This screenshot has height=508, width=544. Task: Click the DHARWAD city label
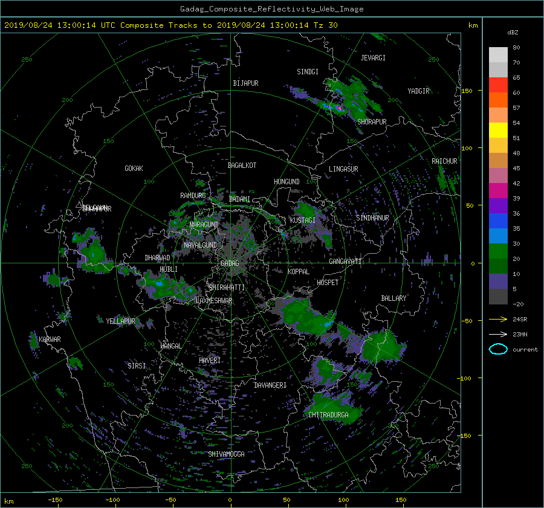click(157, 258)
